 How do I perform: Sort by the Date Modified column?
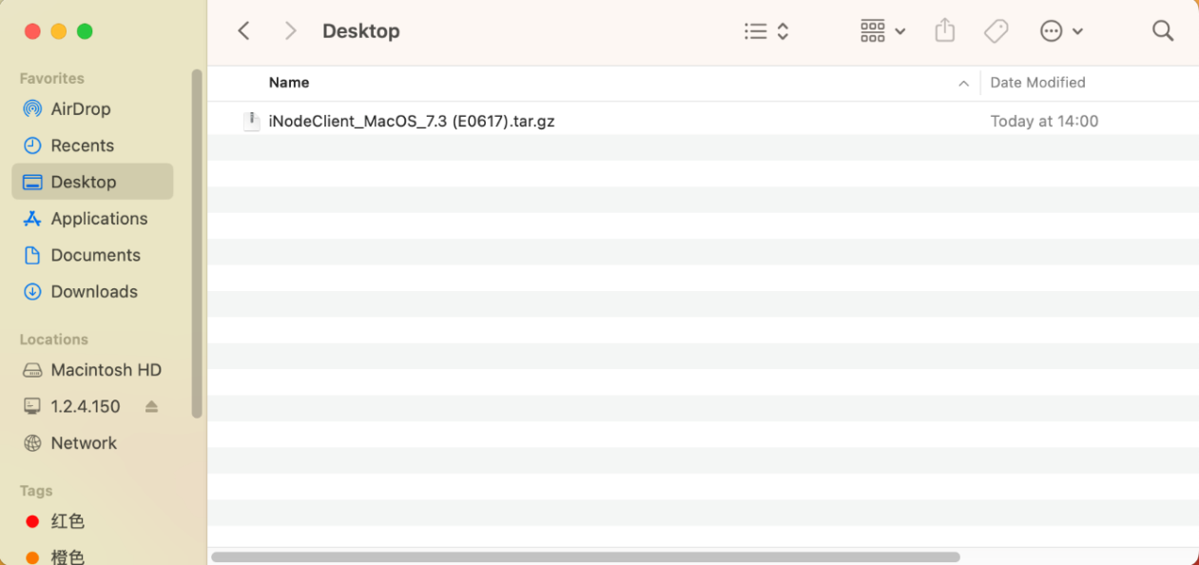pyautogui.click(x=1037, y=83)
